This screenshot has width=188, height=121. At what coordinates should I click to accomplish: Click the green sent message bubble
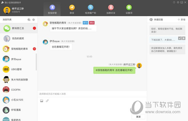click(x=114, y=70)
